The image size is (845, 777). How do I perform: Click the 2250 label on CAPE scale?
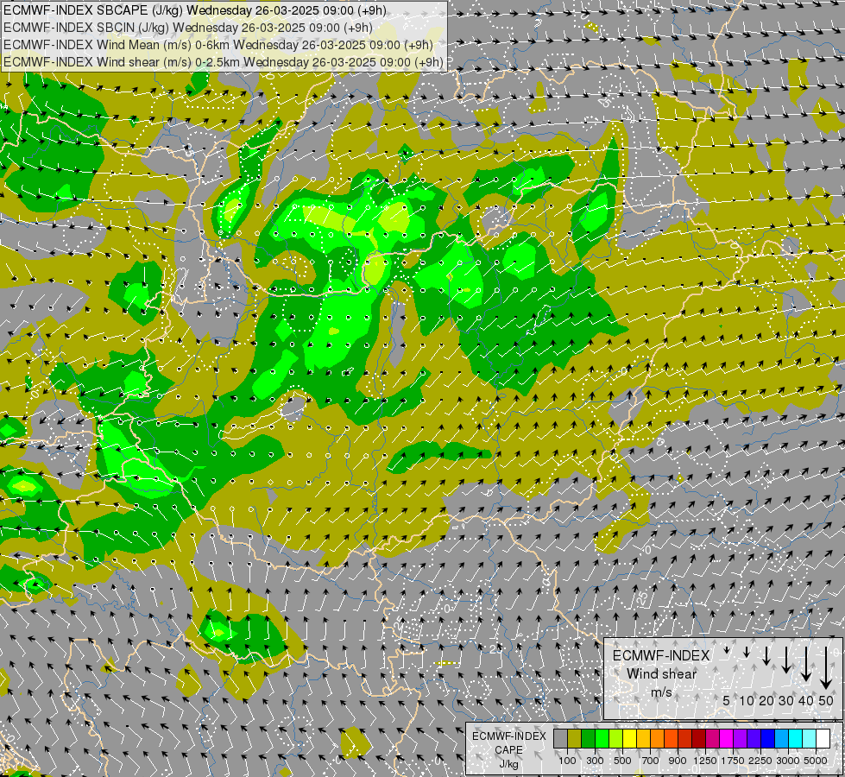(x=760, y=761)
